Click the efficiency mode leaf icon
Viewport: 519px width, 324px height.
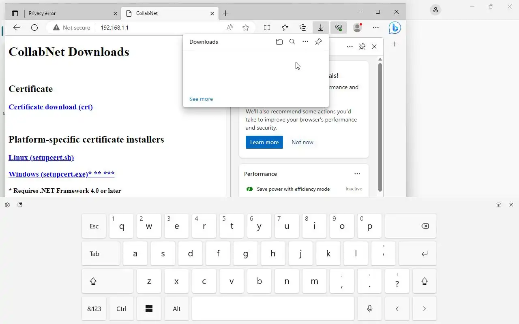point(250,189)
